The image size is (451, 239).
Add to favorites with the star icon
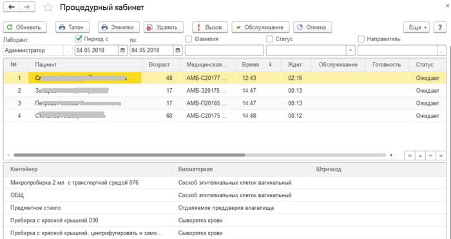(x=48, y=8)
